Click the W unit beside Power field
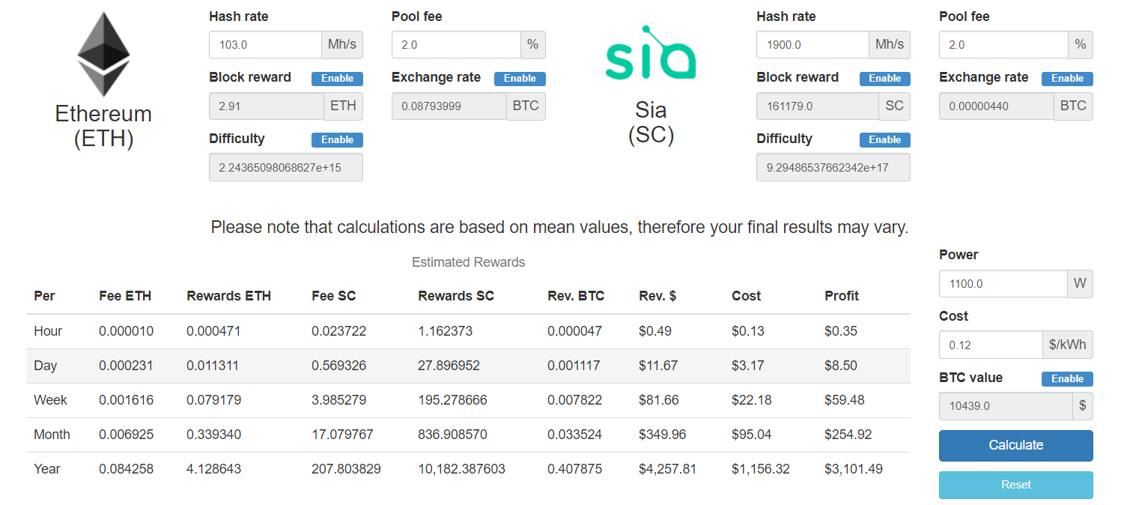Image resolution: width=1127 pixels, height=505 pixels. click(x=1080, y=284)
